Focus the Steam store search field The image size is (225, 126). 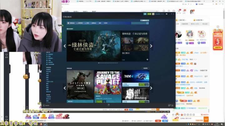[139, 23]
